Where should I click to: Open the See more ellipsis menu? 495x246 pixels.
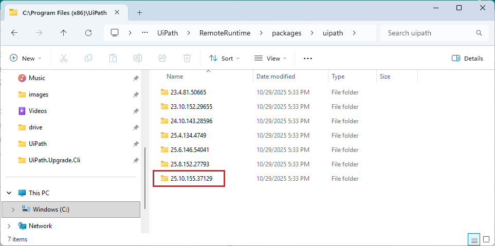[x=308, y=59]
